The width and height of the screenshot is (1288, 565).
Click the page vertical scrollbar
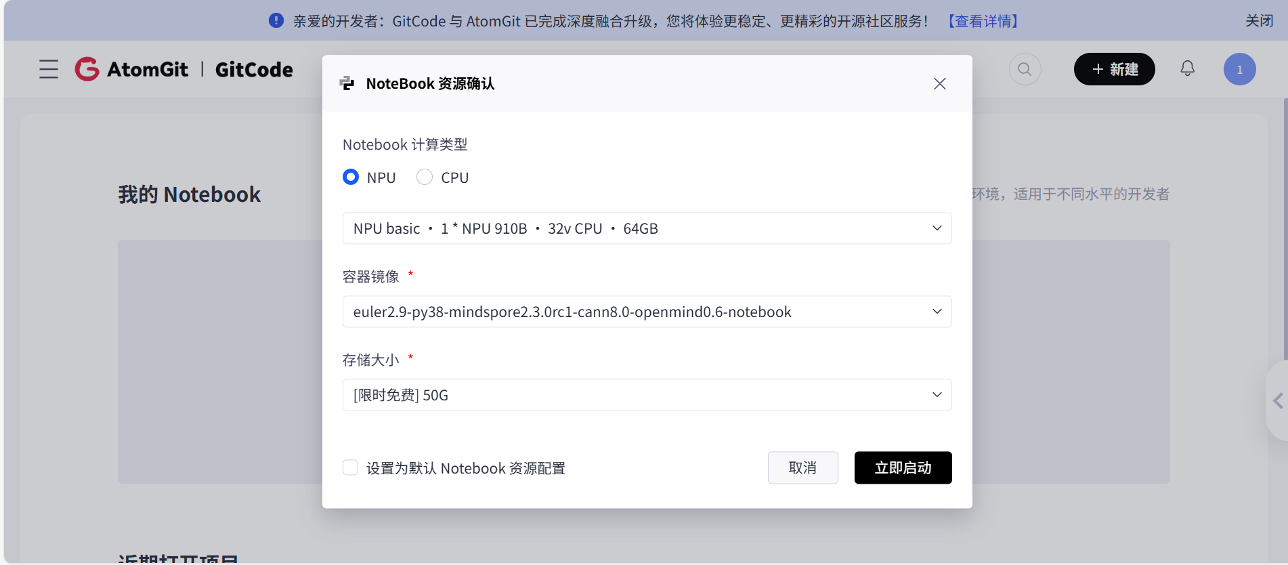pyautogui.click(x=1285, y=230)
